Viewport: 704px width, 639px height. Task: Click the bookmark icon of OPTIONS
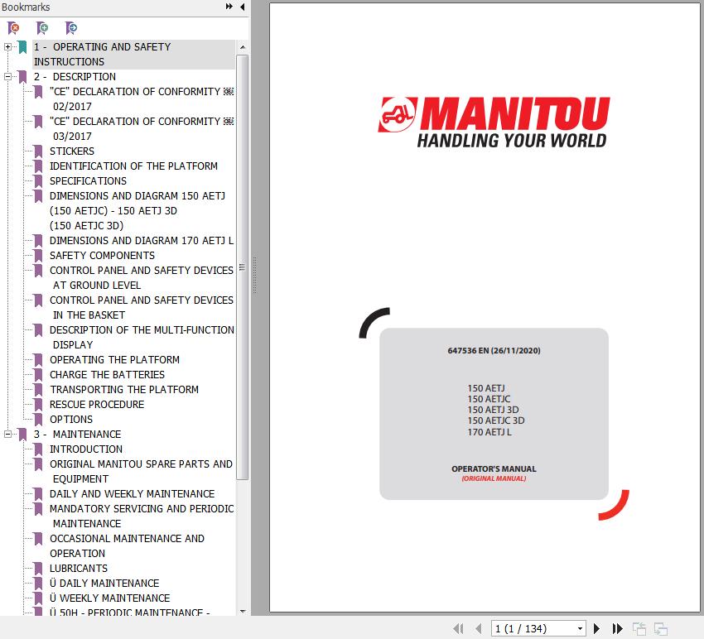coord(38,420)
